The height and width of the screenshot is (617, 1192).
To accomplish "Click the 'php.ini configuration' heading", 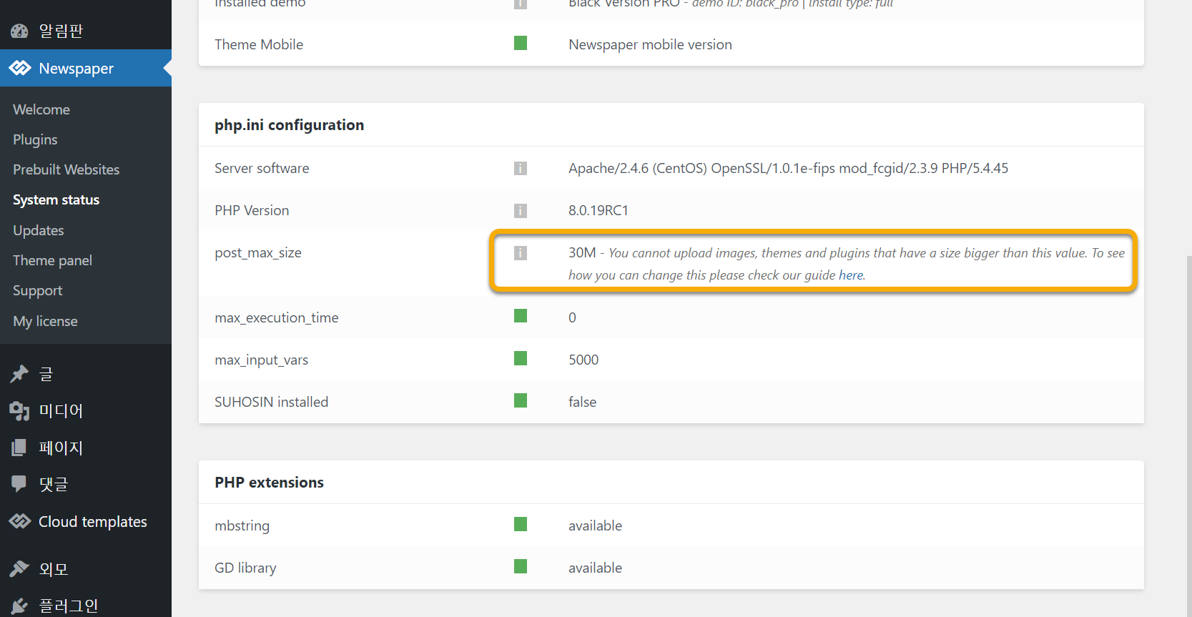I will pos(290,125).
